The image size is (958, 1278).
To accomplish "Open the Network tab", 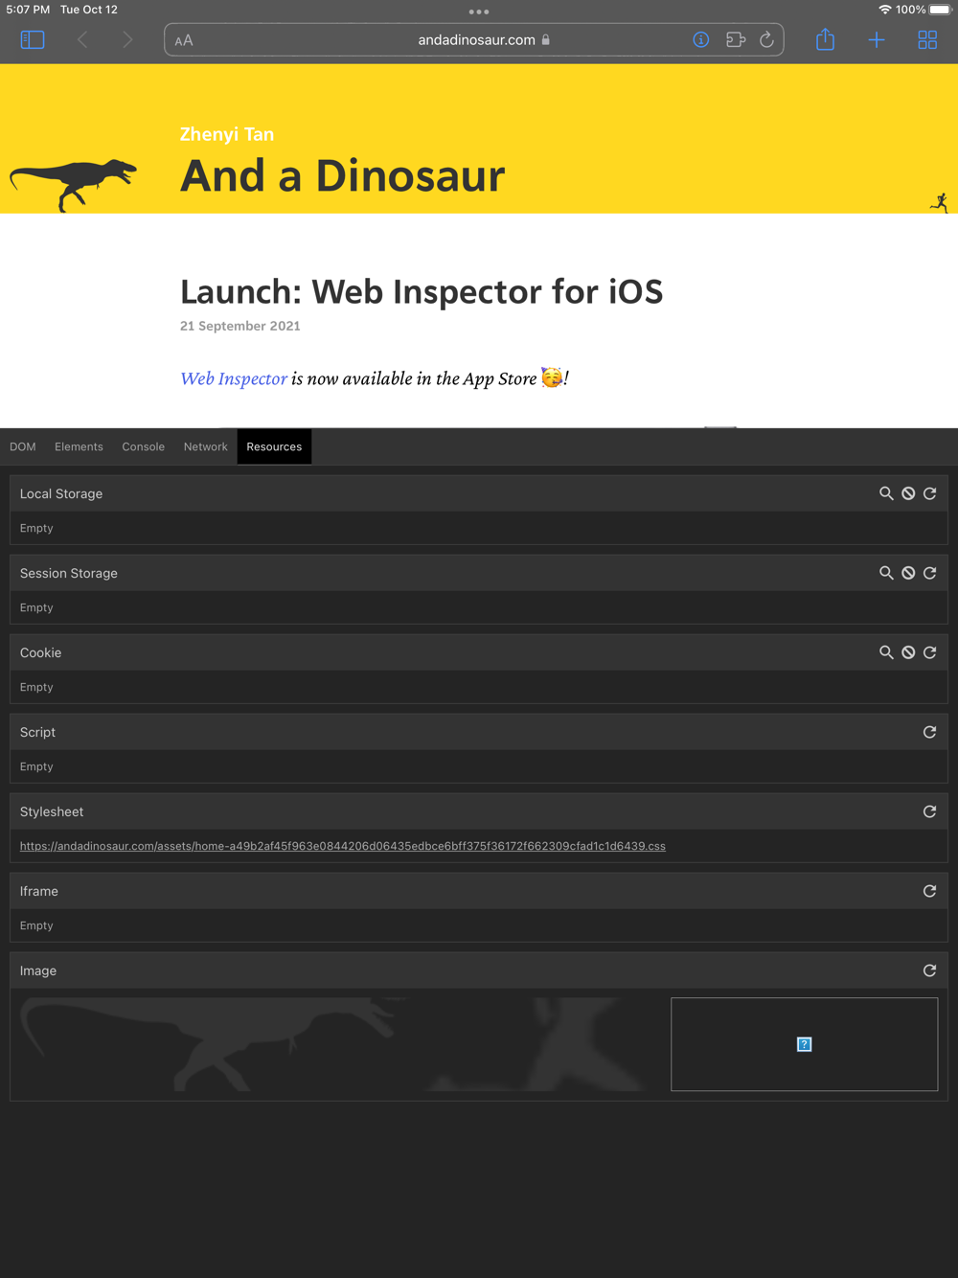I will (206, 446).
